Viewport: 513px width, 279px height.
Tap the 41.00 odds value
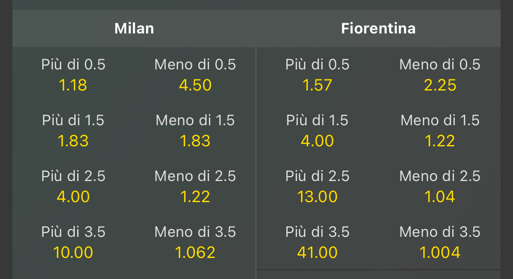[x=317, y=252]
